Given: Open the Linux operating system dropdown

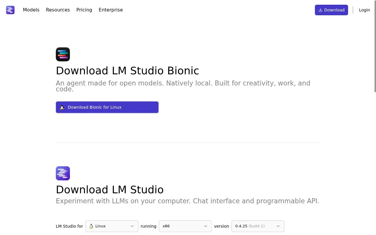Looking at the screenshot, I should pos(112,226).
